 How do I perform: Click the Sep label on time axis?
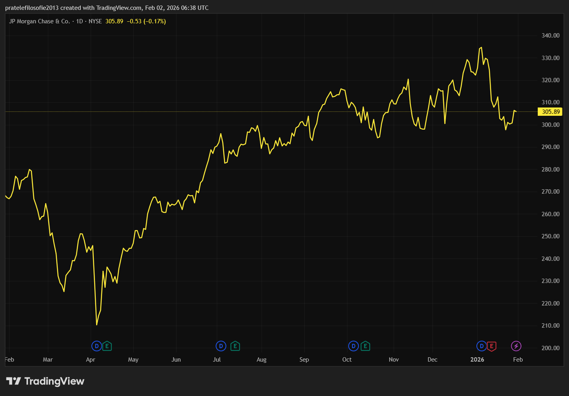[x=304, y=360]
